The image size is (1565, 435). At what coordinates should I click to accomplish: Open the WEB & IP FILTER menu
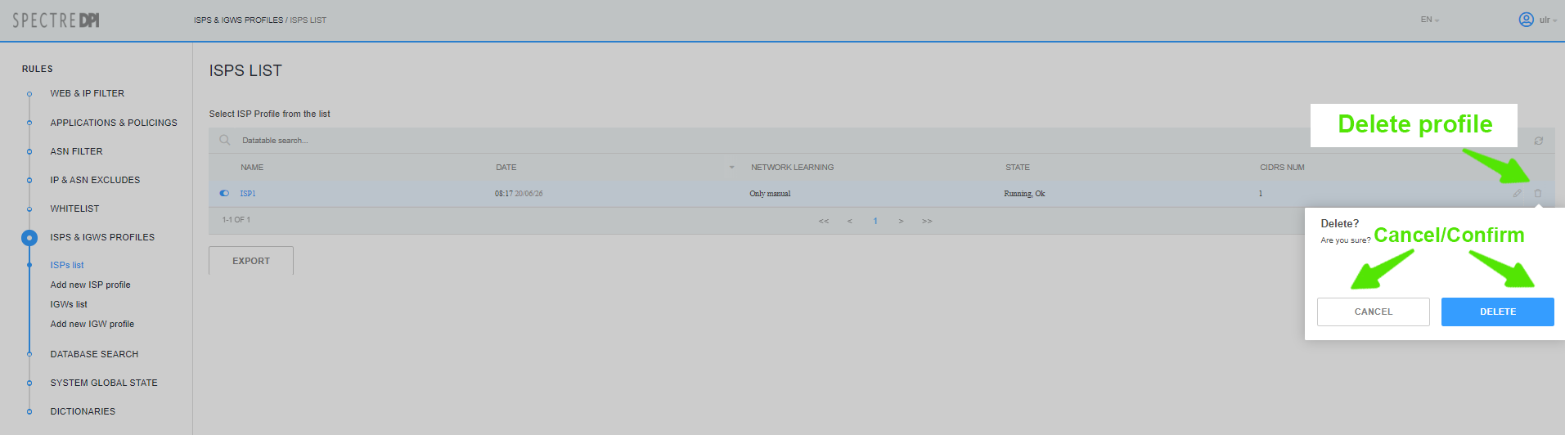(x=87, y=94)
